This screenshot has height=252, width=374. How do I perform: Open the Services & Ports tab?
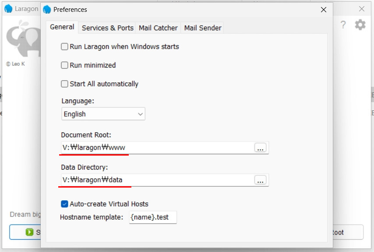pyautogui.click(x=108, y=28)
